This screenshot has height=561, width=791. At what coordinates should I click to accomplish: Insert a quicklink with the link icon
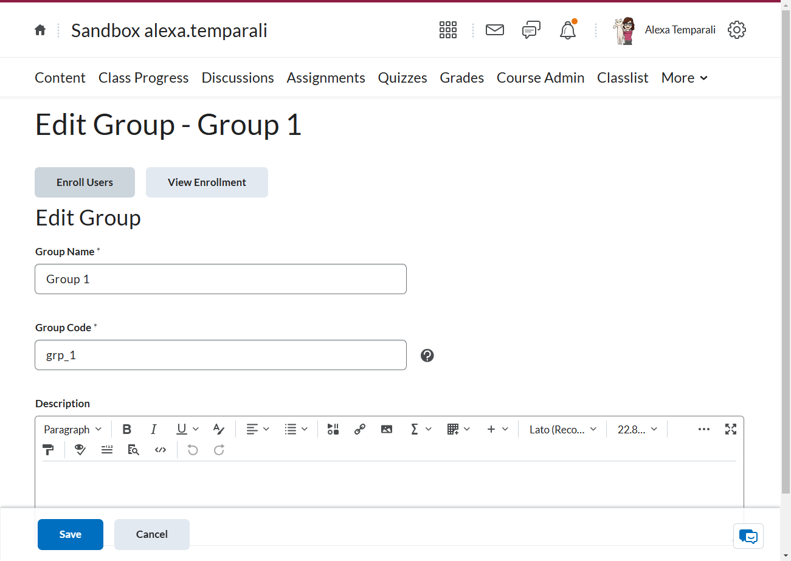pyautogui.click(x=359, y=429)
